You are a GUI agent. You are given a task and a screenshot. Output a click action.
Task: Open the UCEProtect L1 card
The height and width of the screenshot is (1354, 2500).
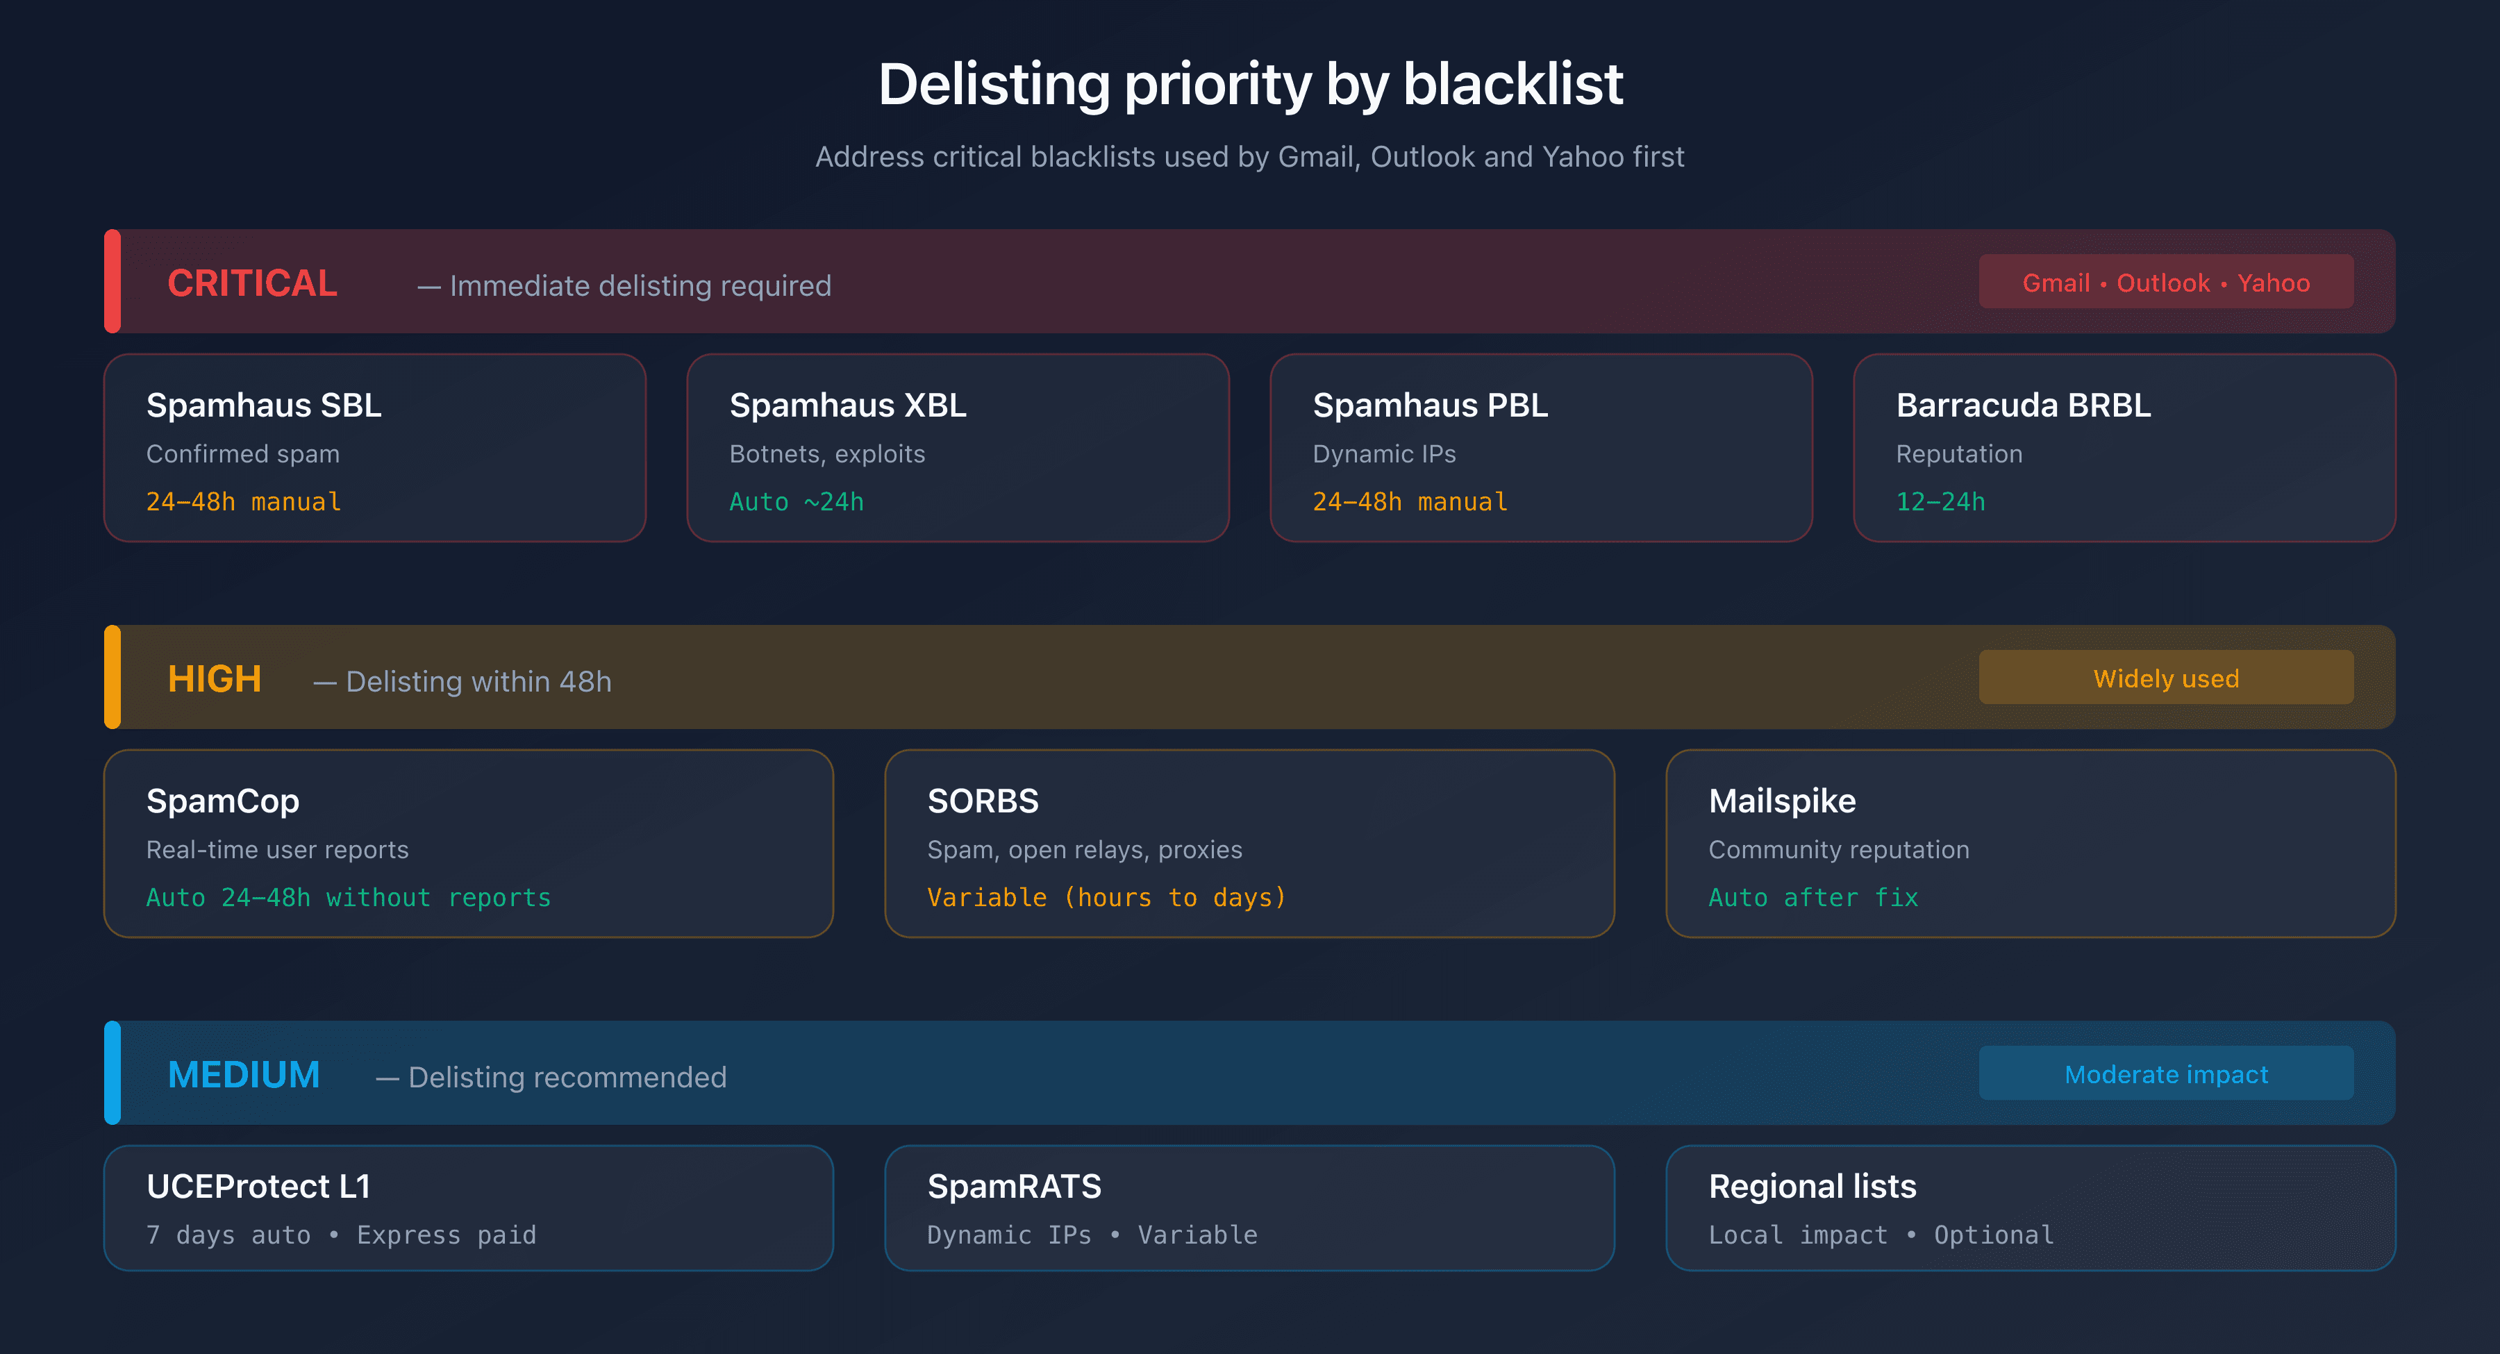coord(469,1207)
